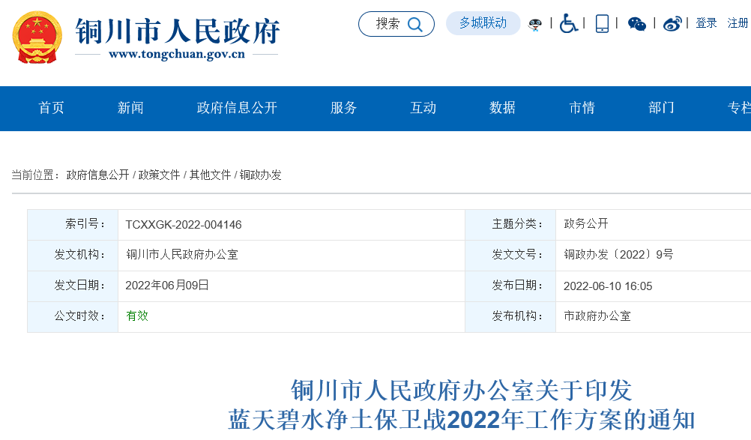Select the mobile version icon
This screenshot has width=751, height=440.
pyautogui.click(x=601, y=23)
